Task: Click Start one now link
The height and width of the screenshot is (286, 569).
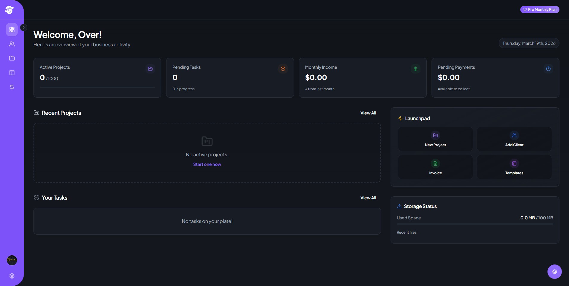Action: pos(207,164)
